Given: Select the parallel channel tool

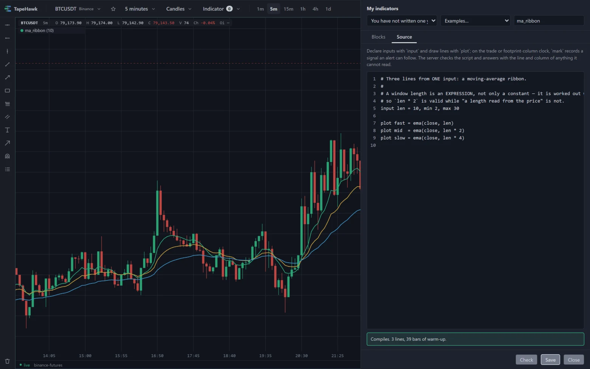Looking at the screenshot, I should (x=7, y=117).
